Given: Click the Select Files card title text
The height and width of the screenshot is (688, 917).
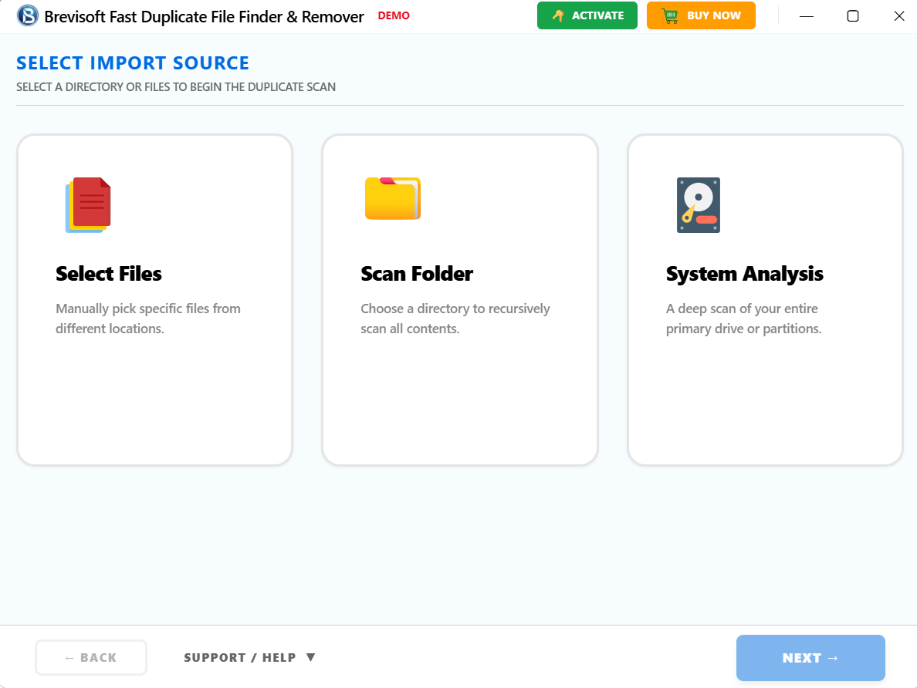Looking at the screenshot, I should (x=108, y=274).
